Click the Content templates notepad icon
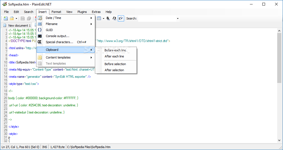The width and height of the screenshot is (283, 150). click(40, 57)
